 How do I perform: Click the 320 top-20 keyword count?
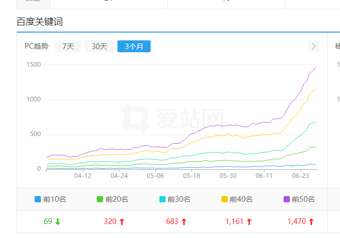coord(110,221)
